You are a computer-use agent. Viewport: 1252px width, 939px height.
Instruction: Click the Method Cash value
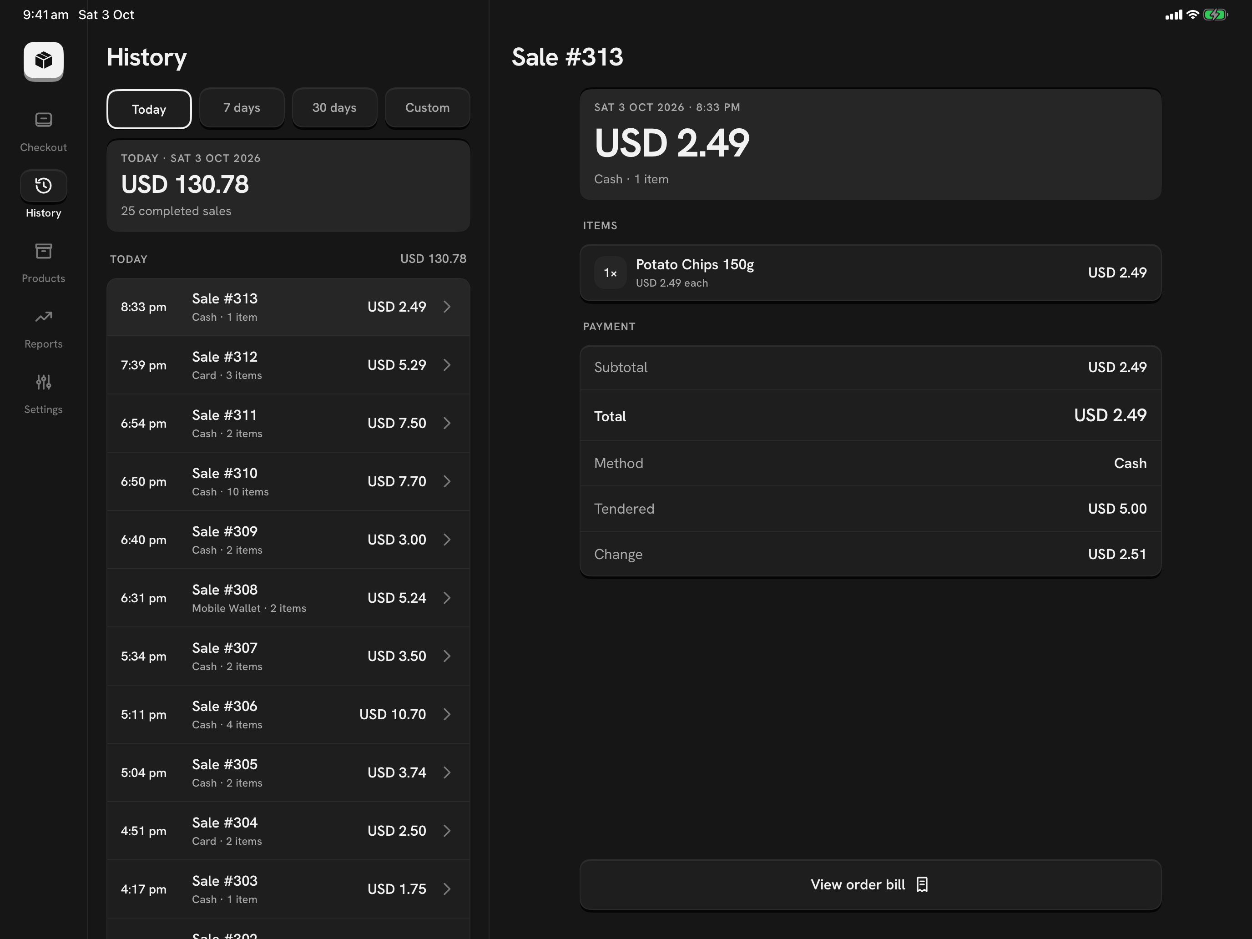pos(1131,464)
